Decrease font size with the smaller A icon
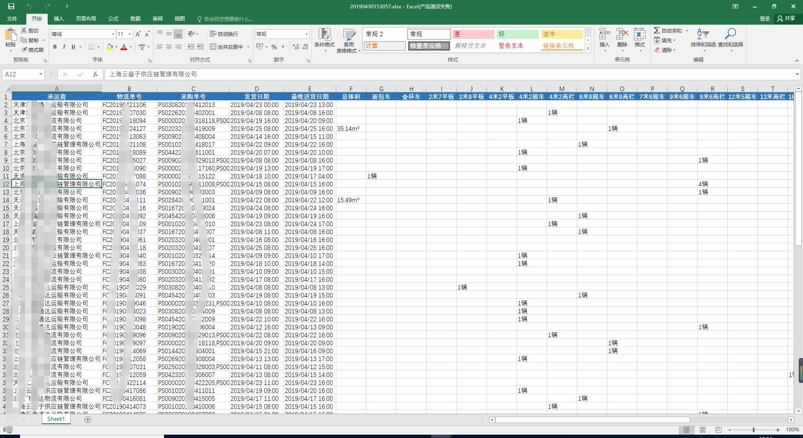803x438 pixels. coord(148,34)
